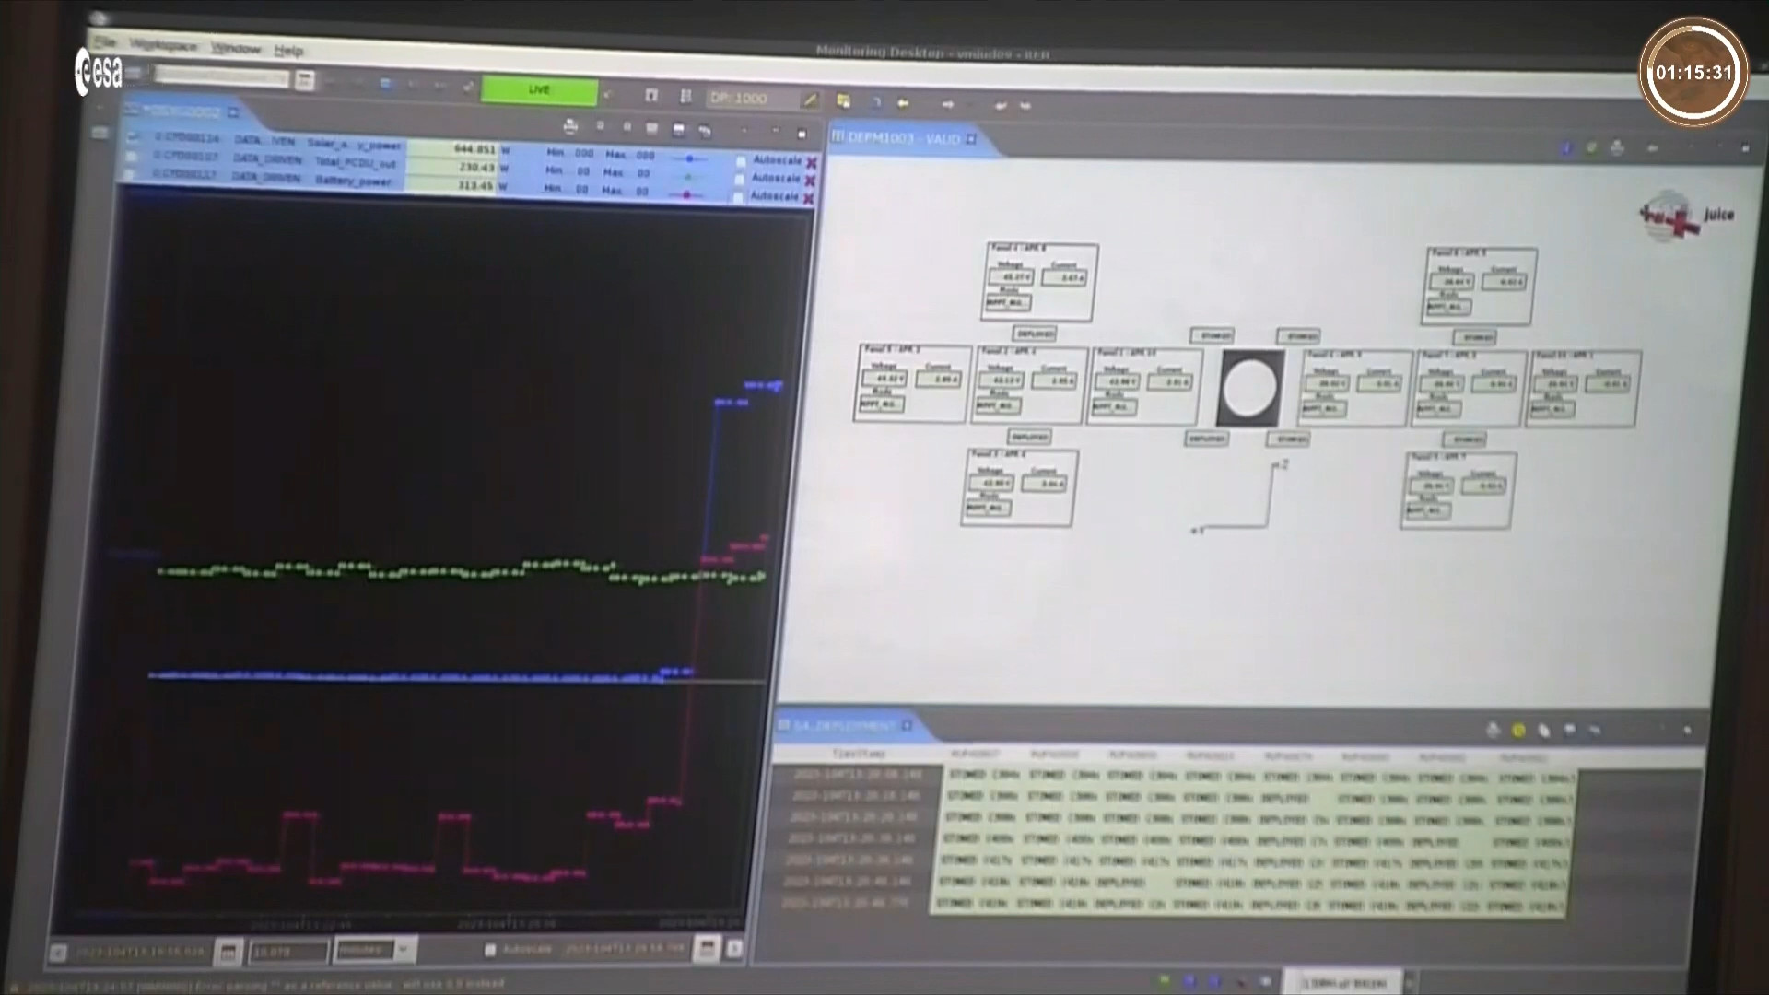Open the Help menu
Viewport: 1769px width, 995px height.
point(288,51)
